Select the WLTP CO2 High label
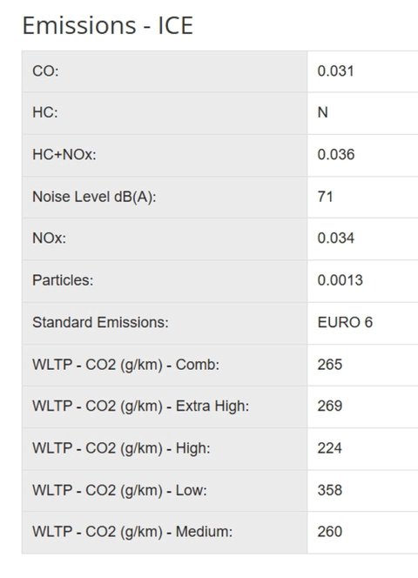The width and height of the screenshot is (418, 578). (121, 448)
